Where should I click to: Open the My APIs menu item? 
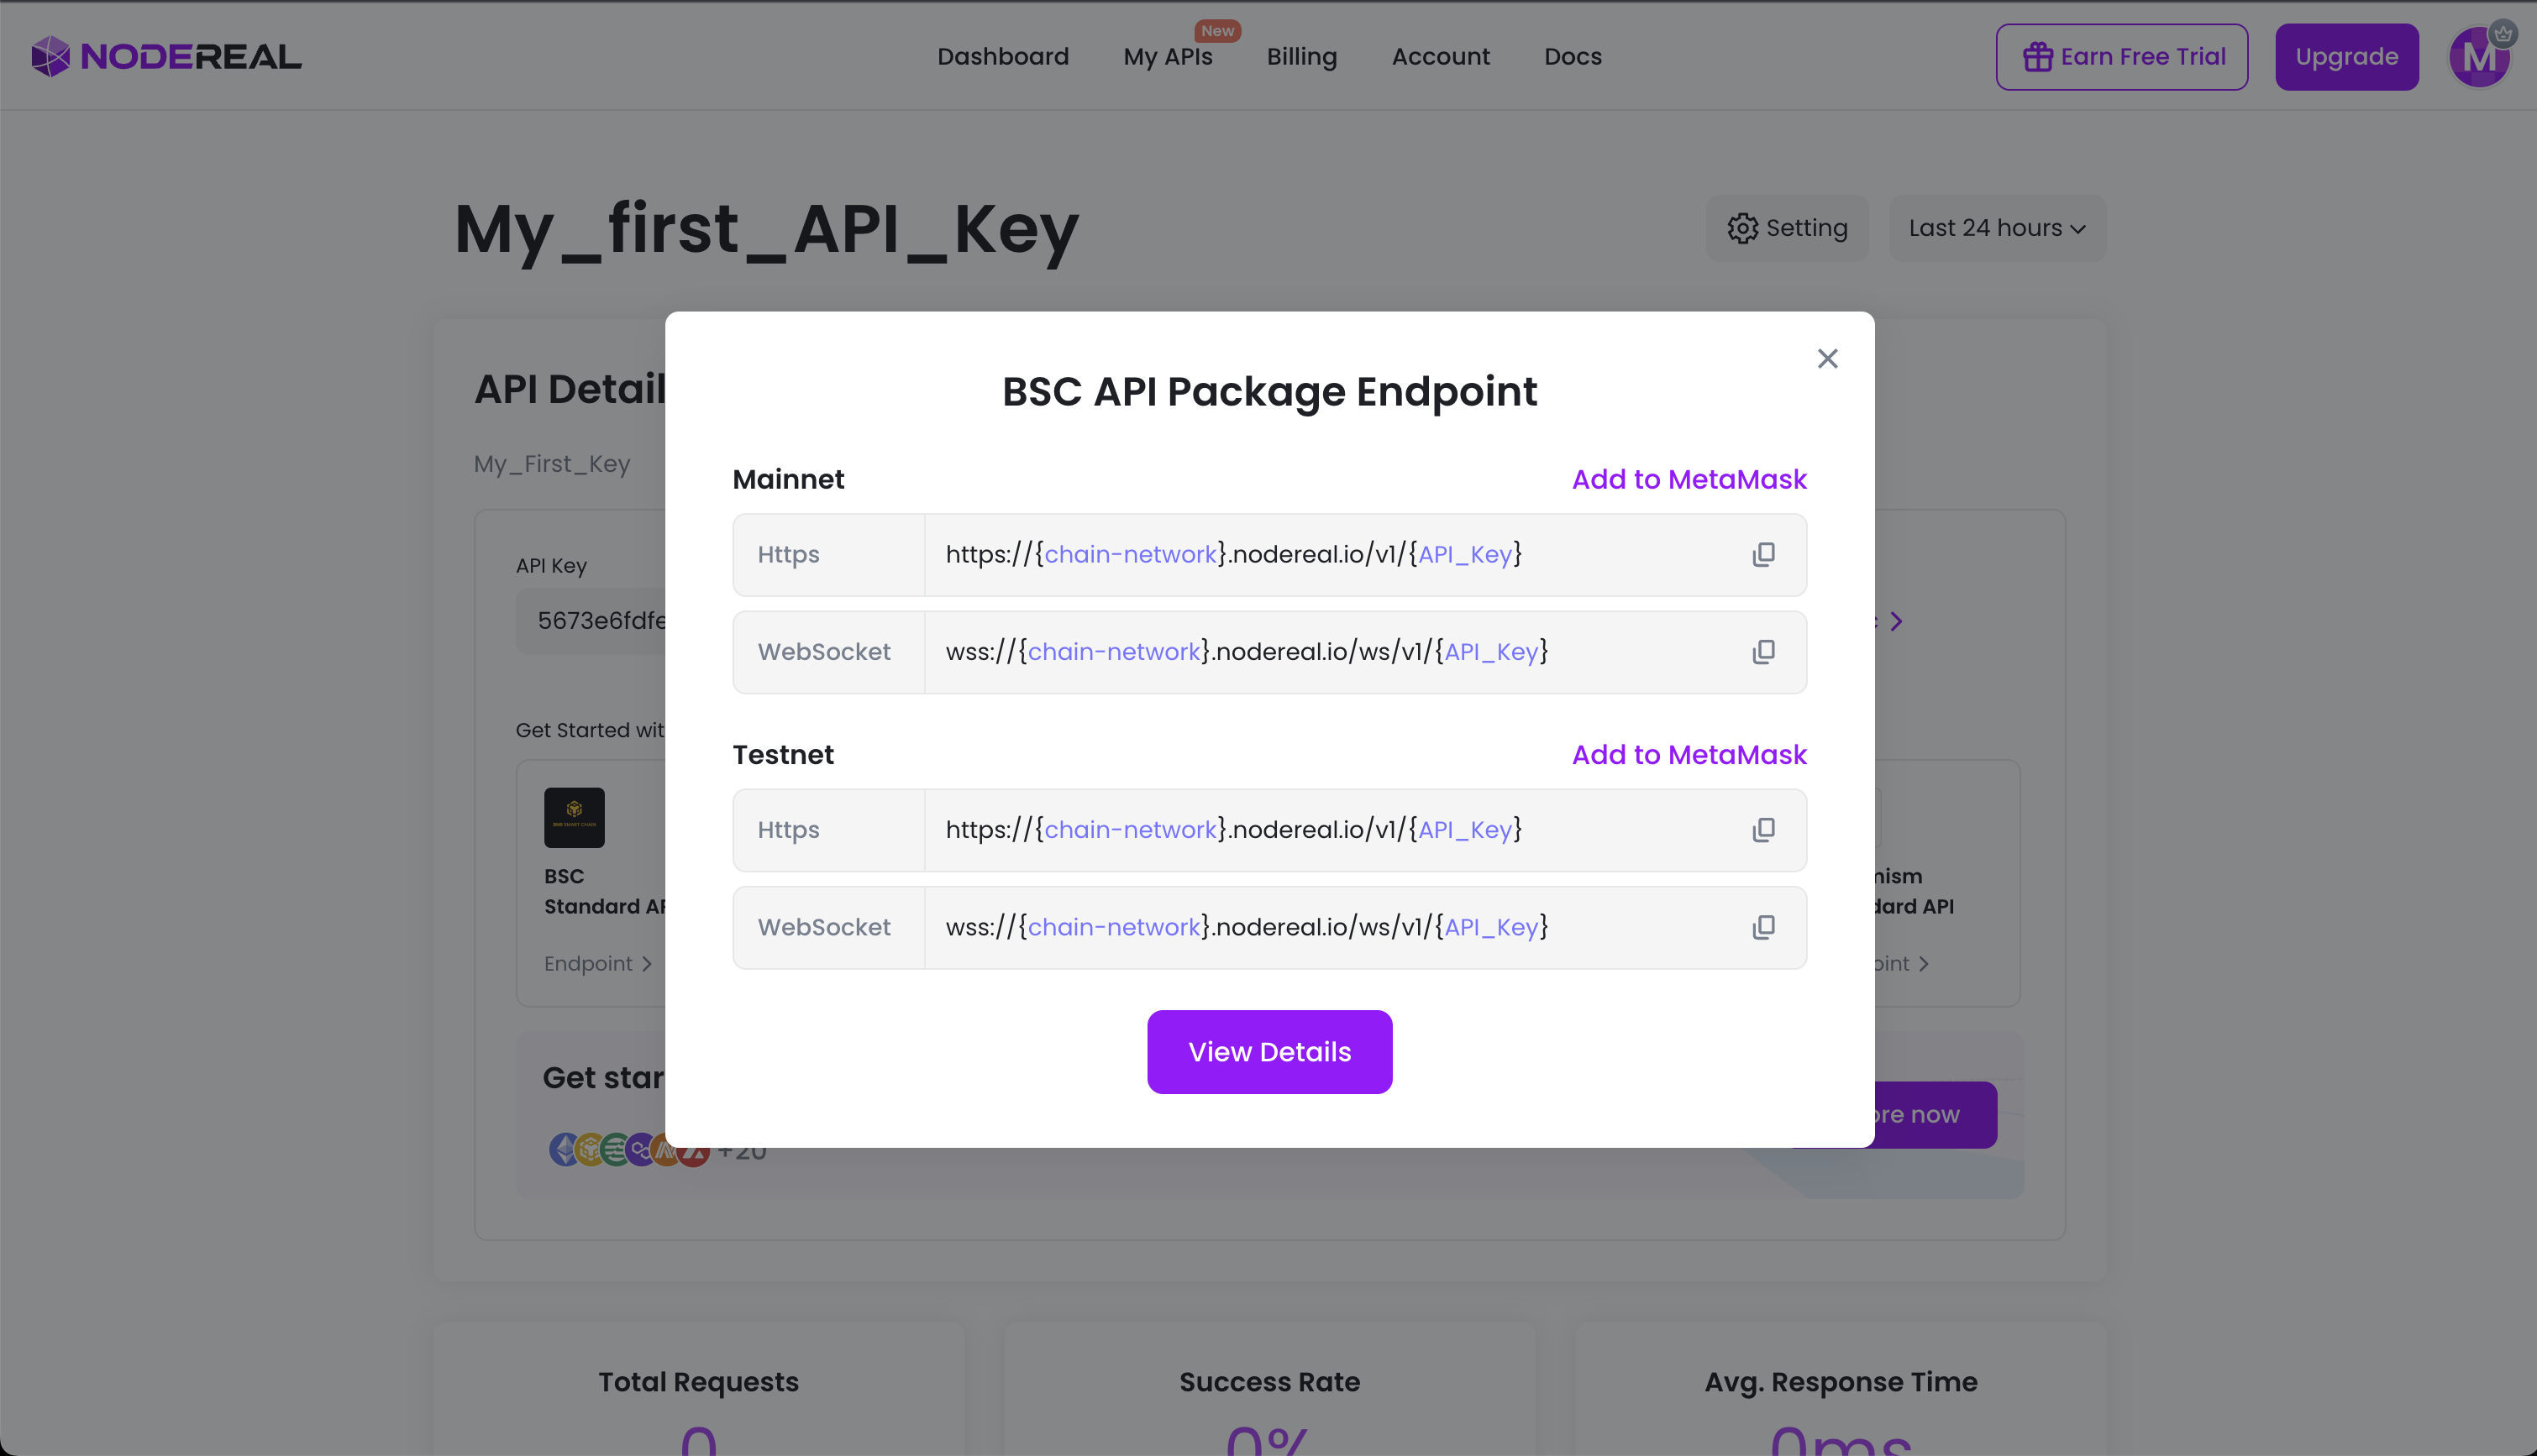coord(1168,57)
